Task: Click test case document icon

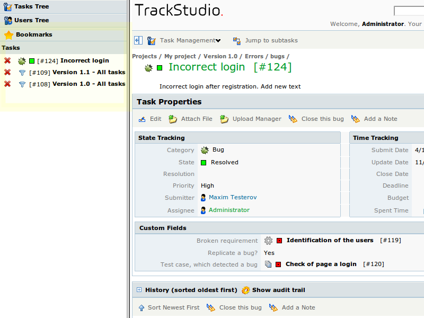Action: [x=268, y=264]
